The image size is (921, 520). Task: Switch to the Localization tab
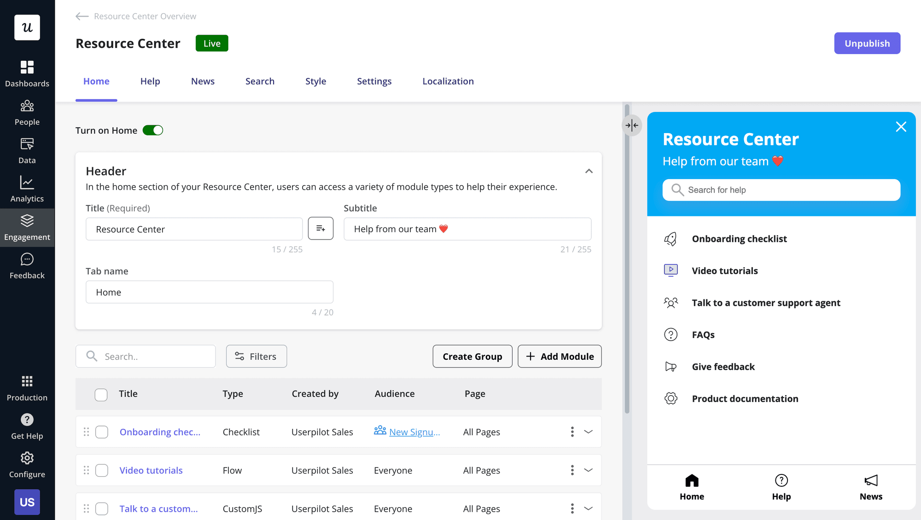click(x=448, y=81)
